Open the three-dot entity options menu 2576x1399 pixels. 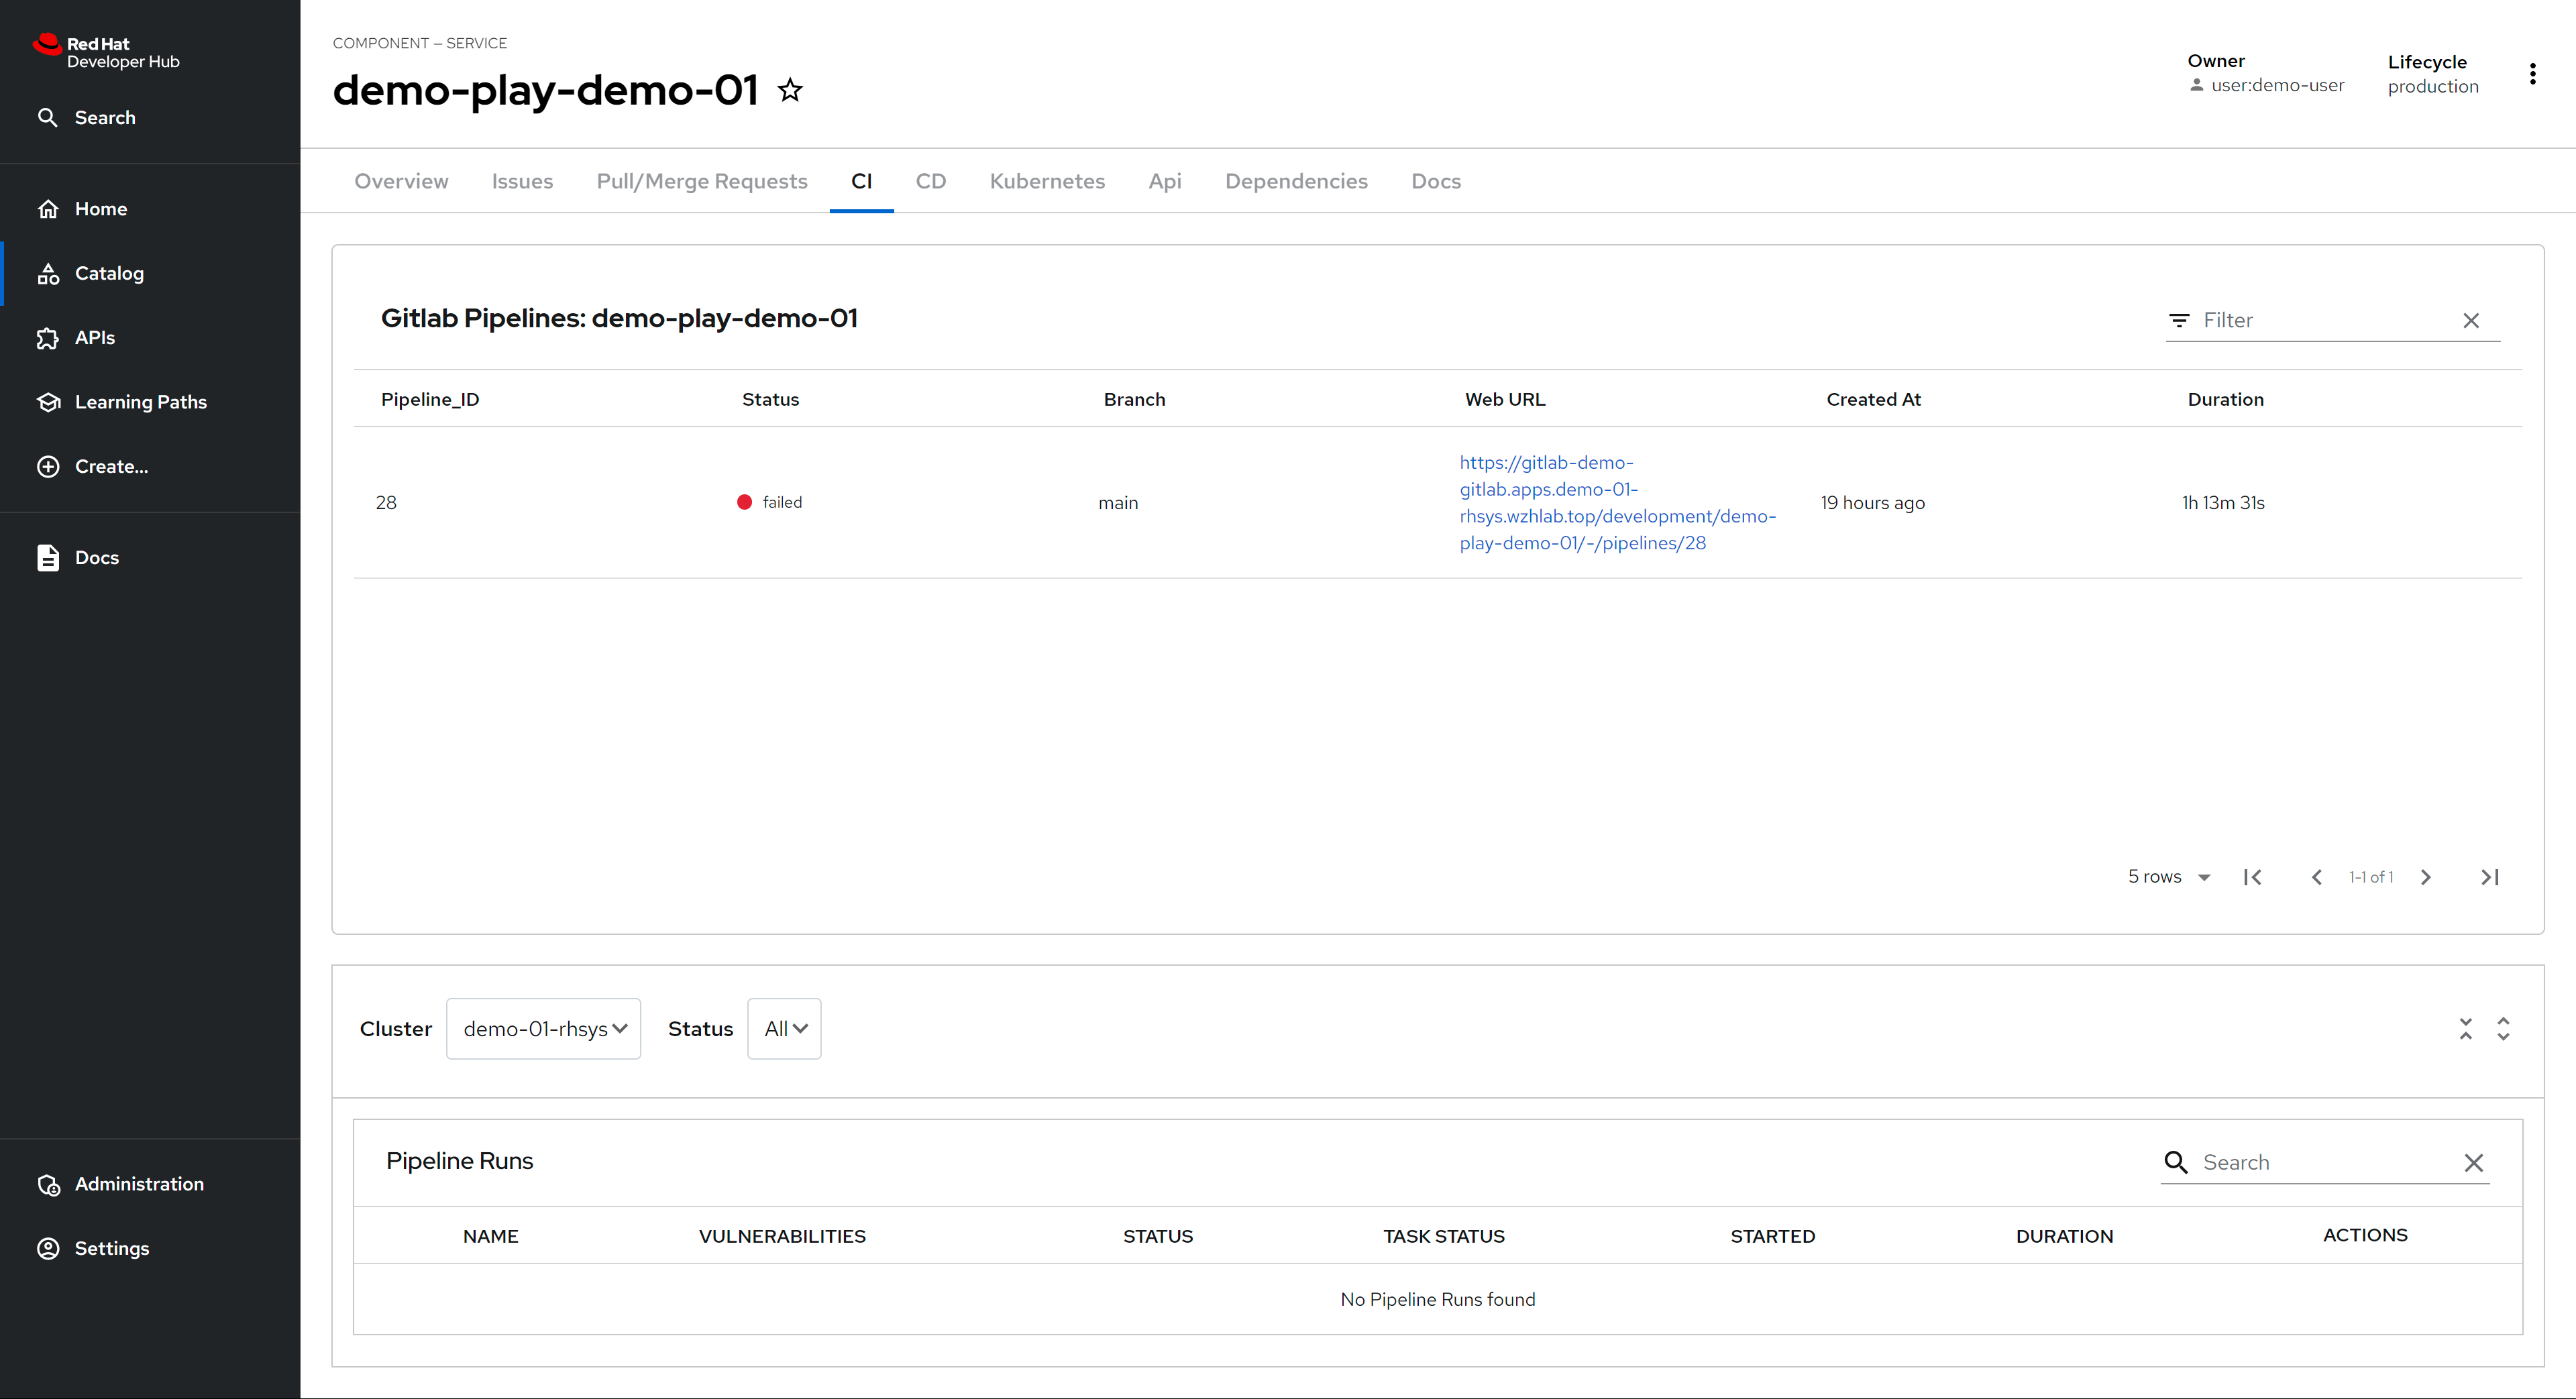2532,74
